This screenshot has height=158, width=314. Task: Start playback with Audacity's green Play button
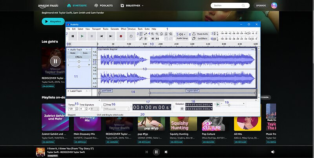(82, 36)
